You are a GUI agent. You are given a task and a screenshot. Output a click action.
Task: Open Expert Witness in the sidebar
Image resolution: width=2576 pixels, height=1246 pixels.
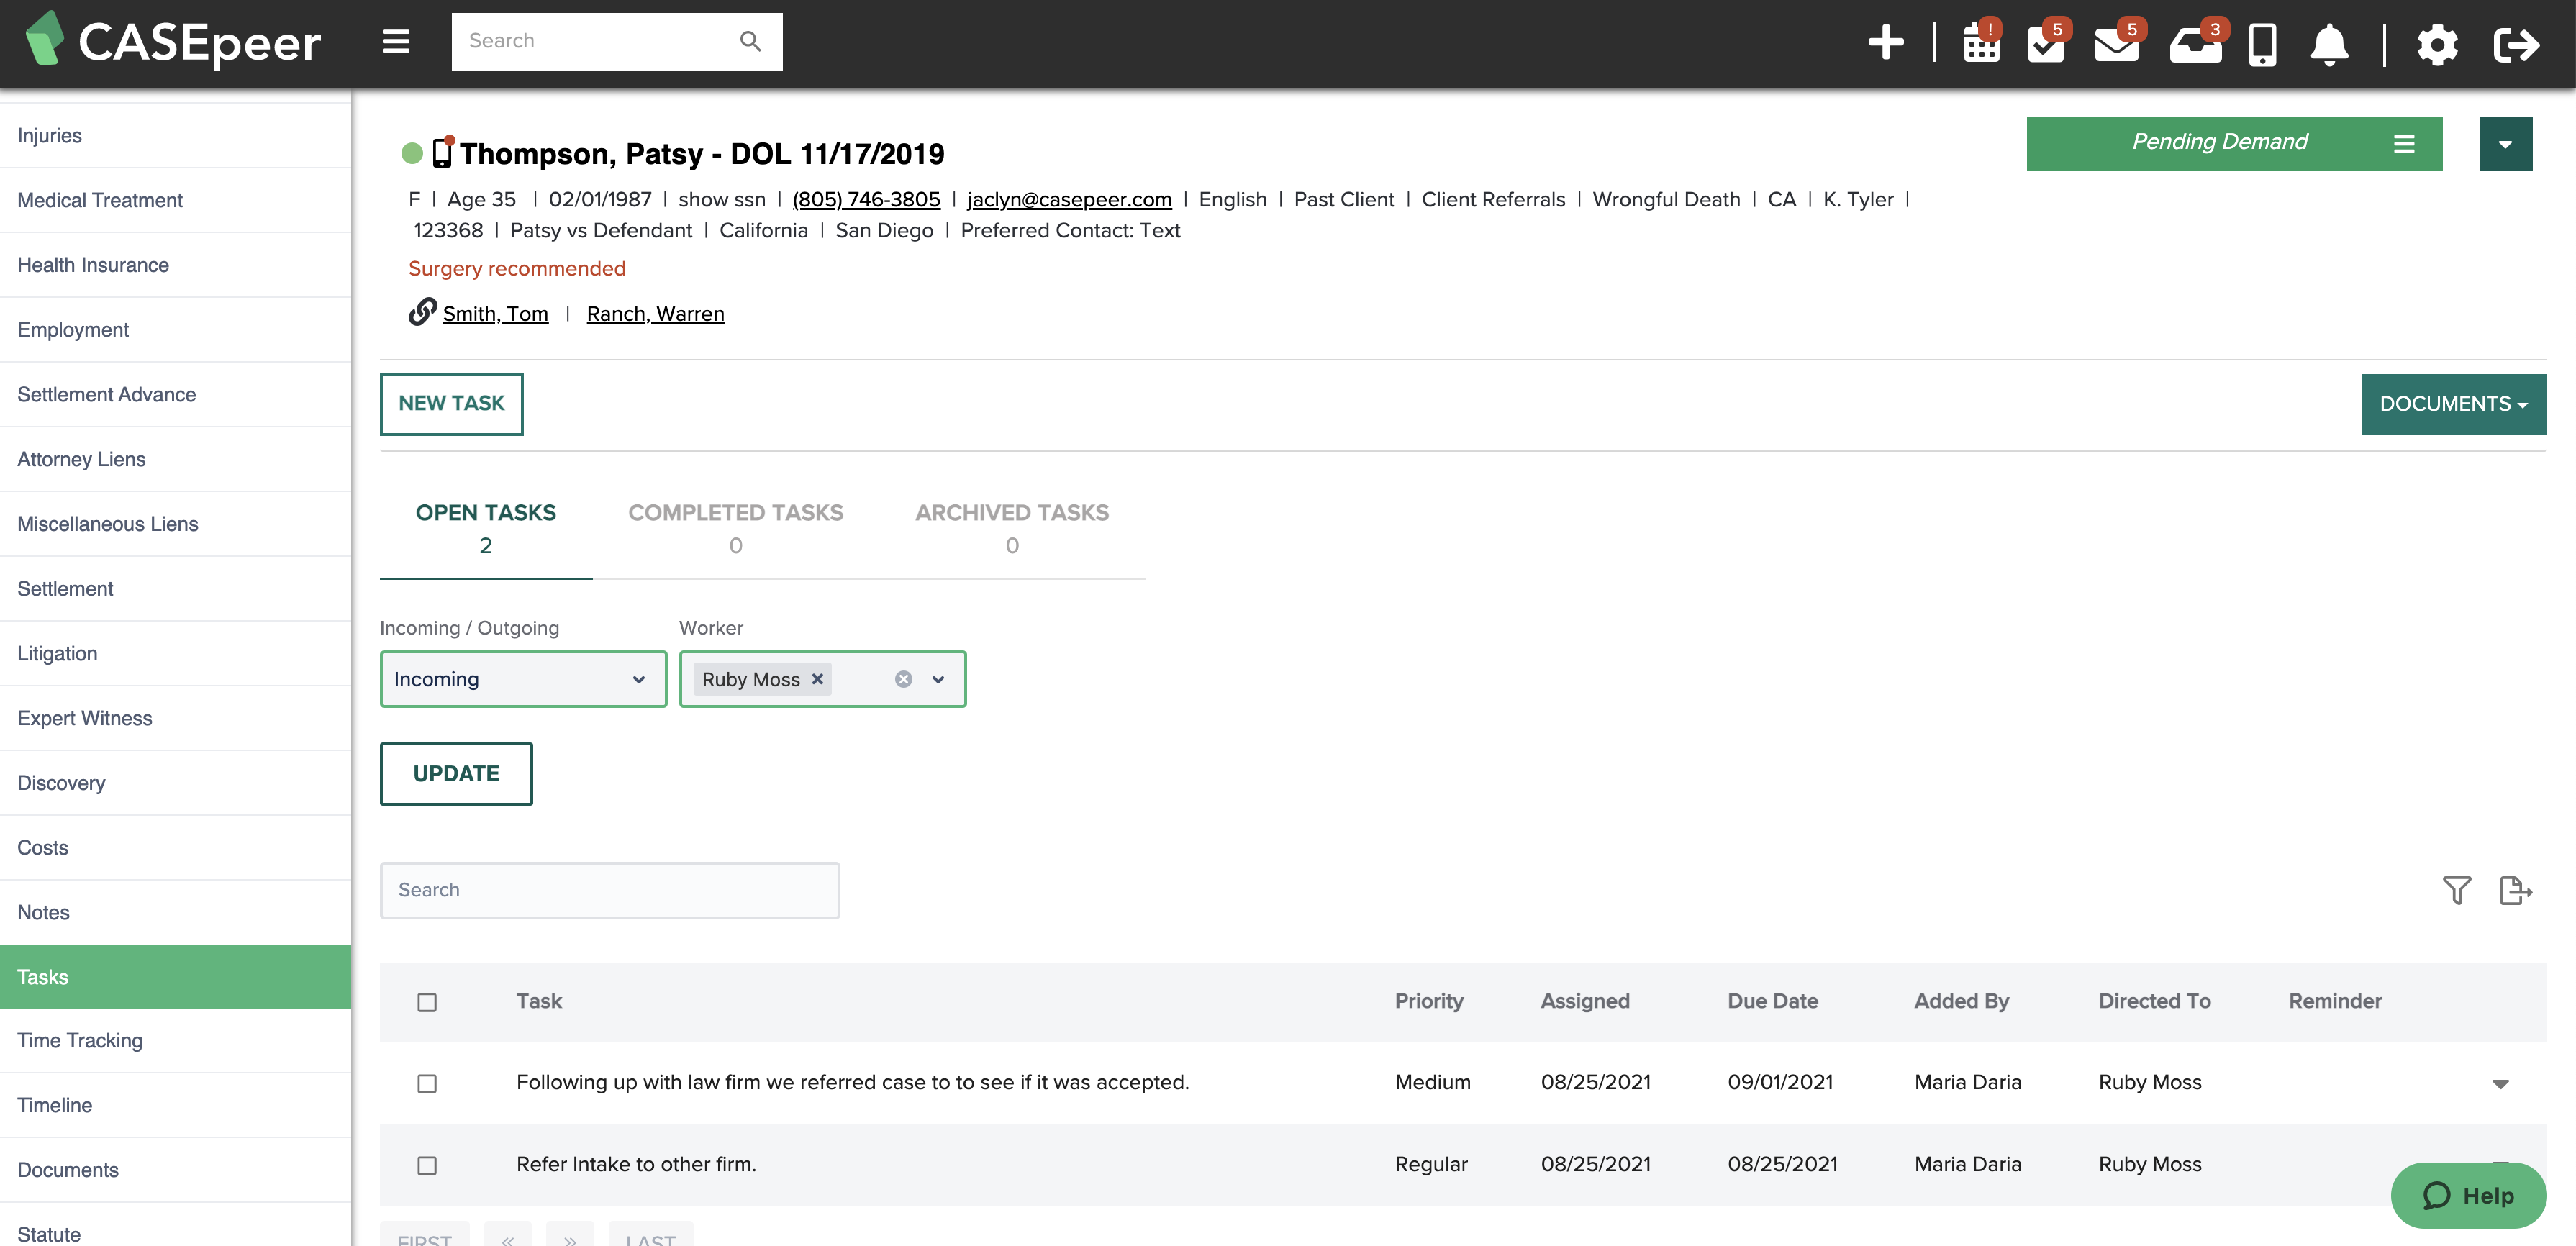tap(175, 718)
